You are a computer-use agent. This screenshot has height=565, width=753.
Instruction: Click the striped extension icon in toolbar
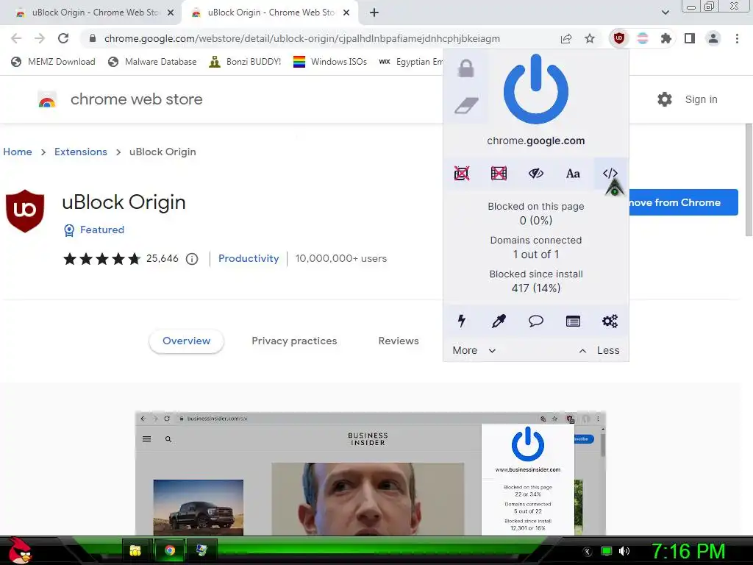tap(643, 38)
